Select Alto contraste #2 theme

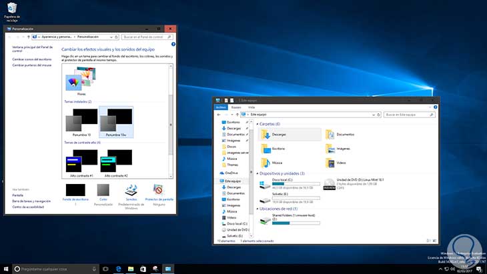pos(116,163)
